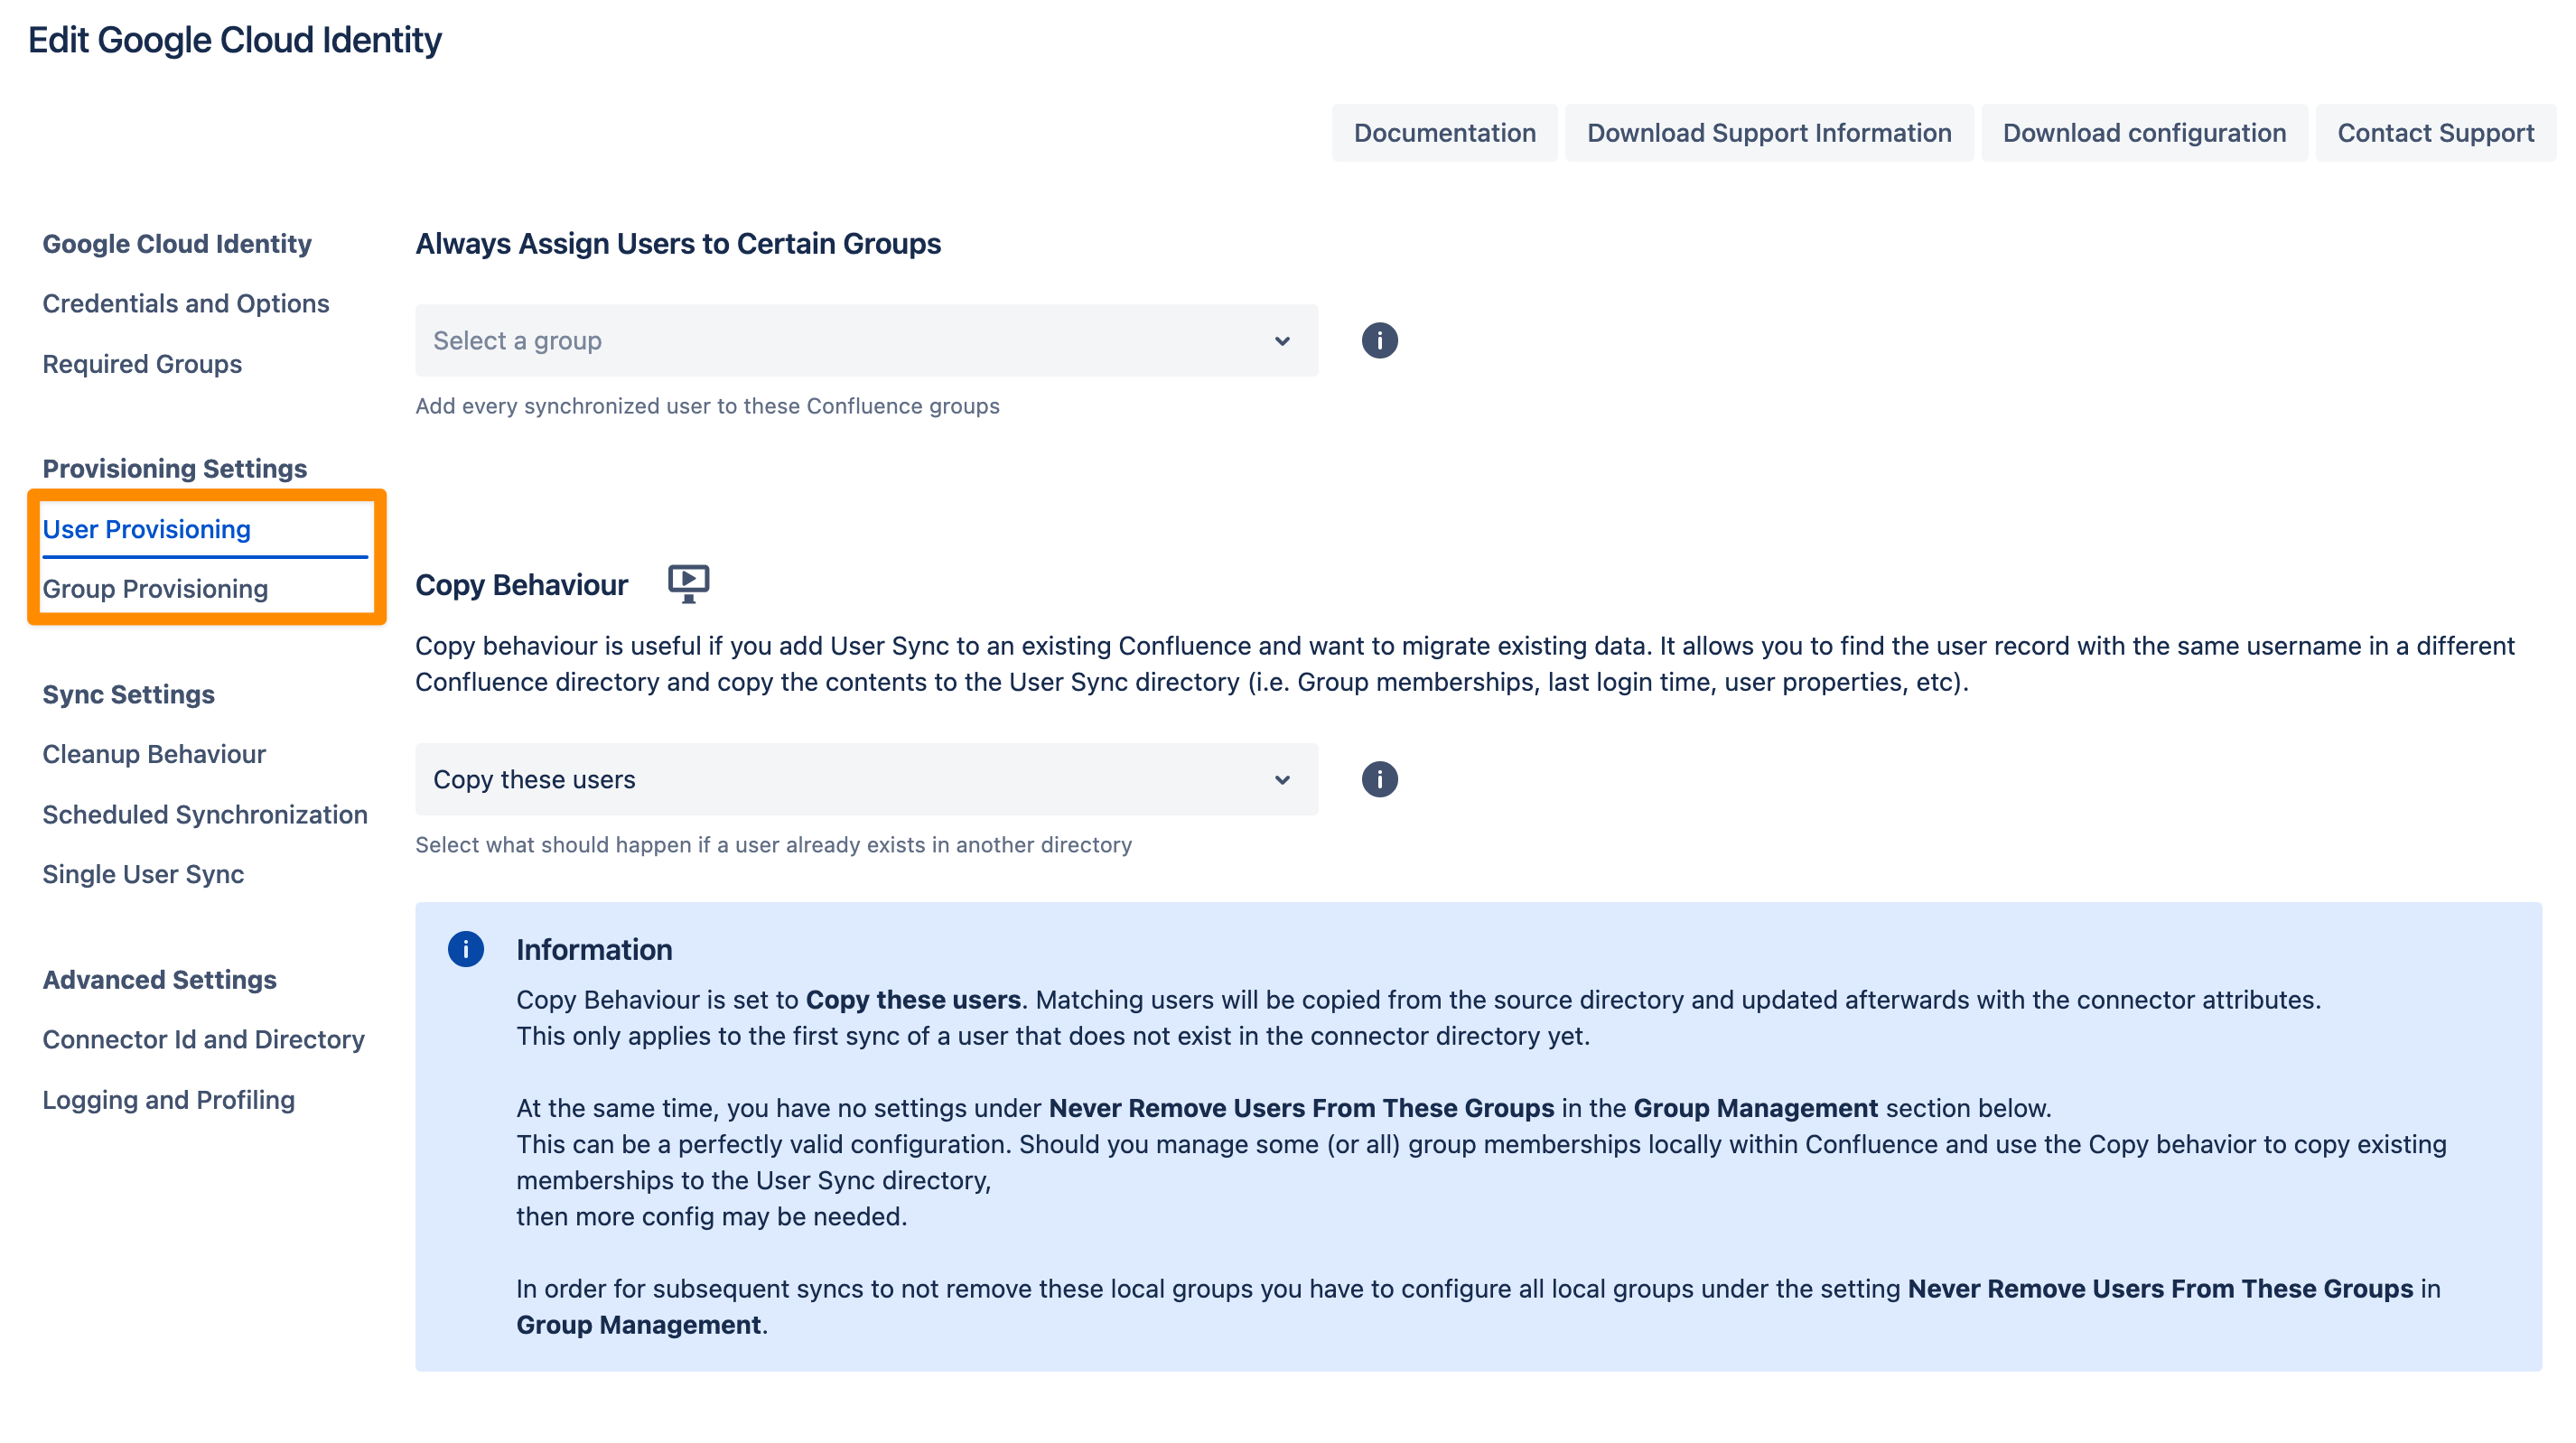This screenshot has height=1443, width=2576.
Task: Click Always Assign Users to Certain Groups heading
Action: click(x=678, y=243)
